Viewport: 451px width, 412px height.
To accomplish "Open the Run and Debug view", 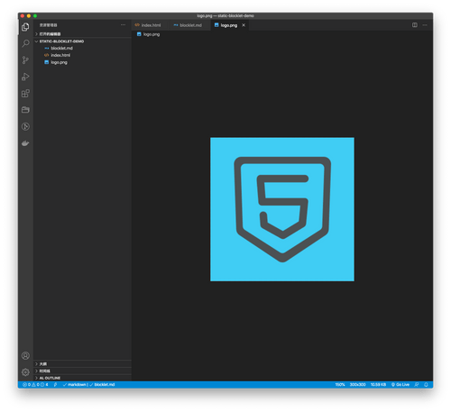I will 25,77.
